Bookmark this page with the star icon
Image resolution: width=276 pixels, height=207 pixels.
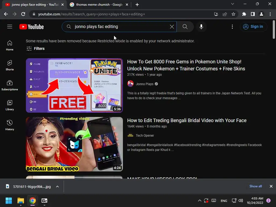pyautogui.click(x=233, y=14)
